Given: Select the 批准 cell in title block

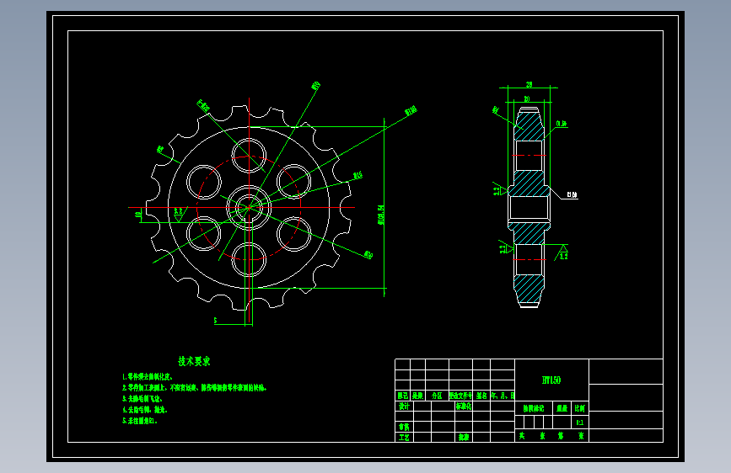Looking at the screenshot, I should click(464, 438).
